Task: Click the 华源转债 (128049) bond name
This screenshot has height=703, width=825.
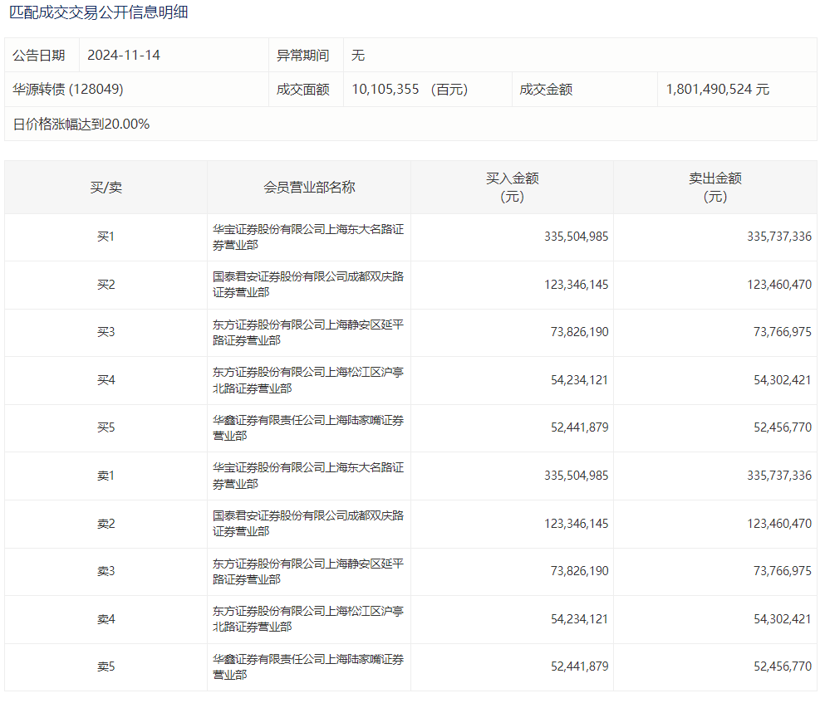Action: (x=68, y=89)
